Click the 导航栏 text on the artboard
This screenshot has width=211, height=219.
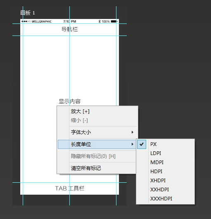pyautogui.click(x=69, y=29)
